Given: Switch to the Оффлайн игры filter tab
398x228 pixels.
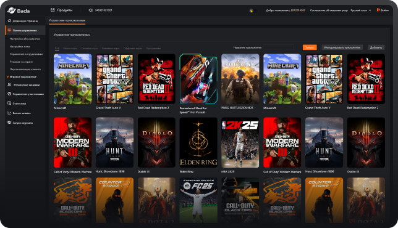Looking at the screenshot, I should [x=132, y=48].
